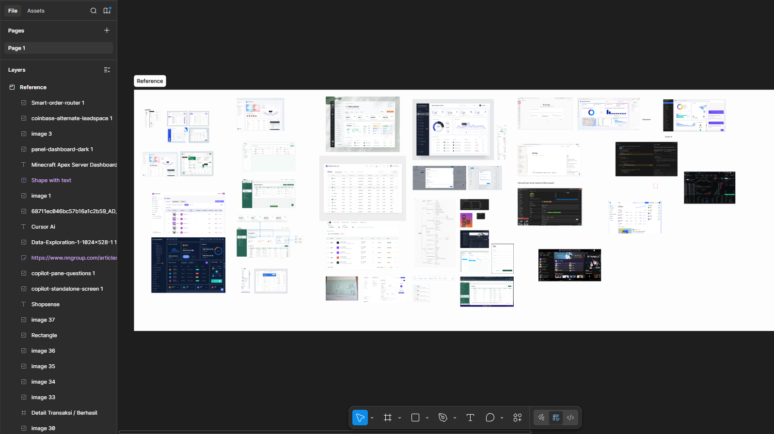The width and height of the screenshot is (774, 434).
Task: Select the Text tool
Action: [470, 418]
